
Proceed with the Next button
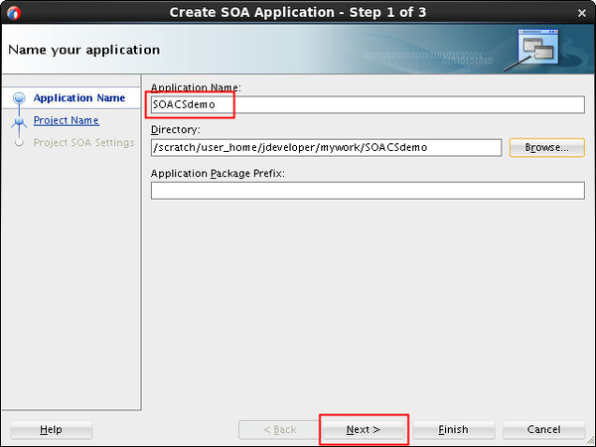(x=363, y=429)
